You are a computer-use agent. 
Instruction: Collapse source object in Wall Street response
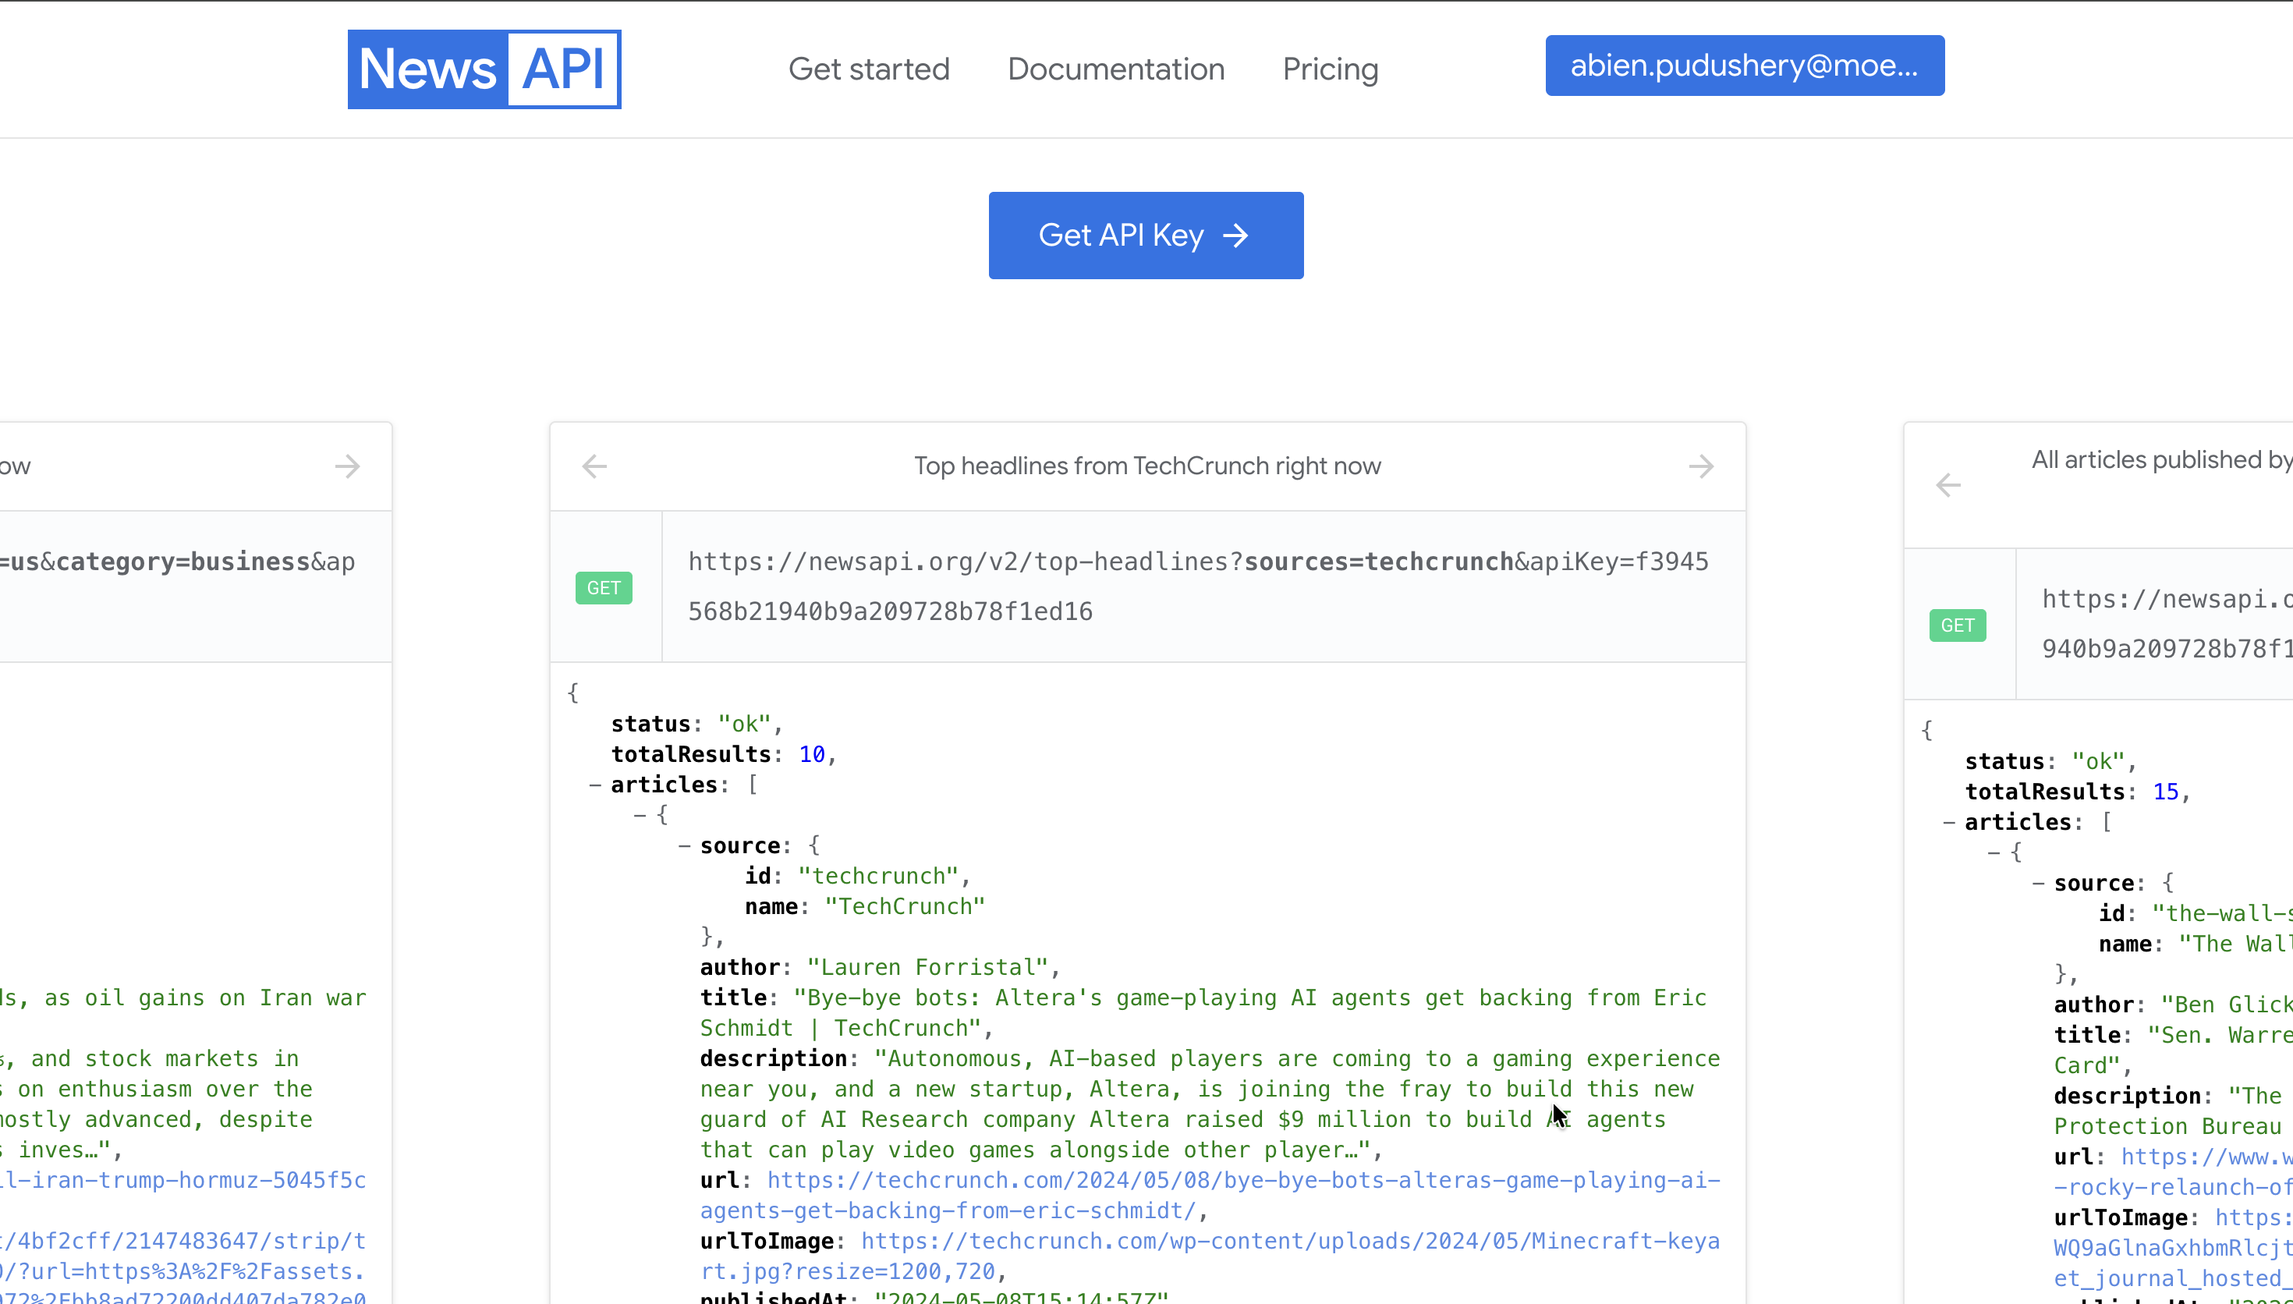pos(2038,884)
